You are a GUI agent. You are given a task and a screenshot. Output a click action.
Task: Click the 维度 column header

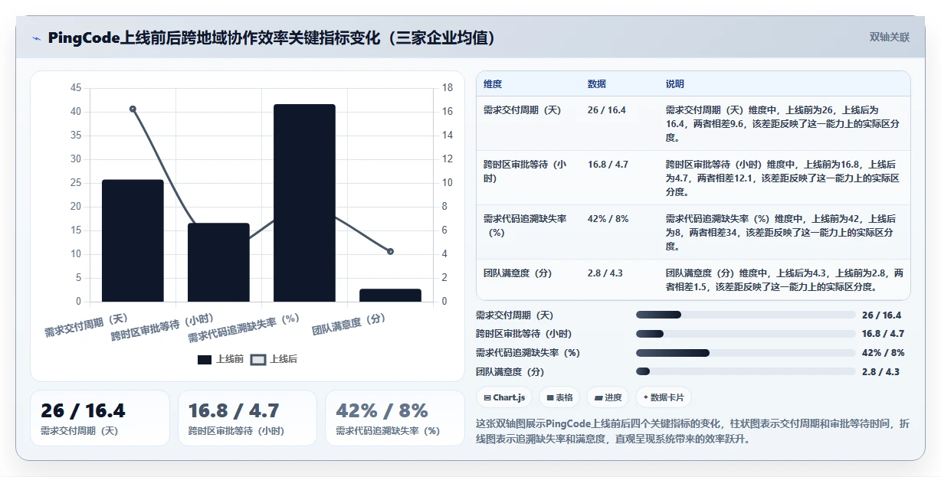(493, 83)
